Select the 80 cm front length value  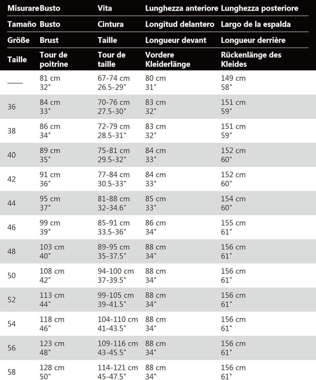[x=155, y=78]
